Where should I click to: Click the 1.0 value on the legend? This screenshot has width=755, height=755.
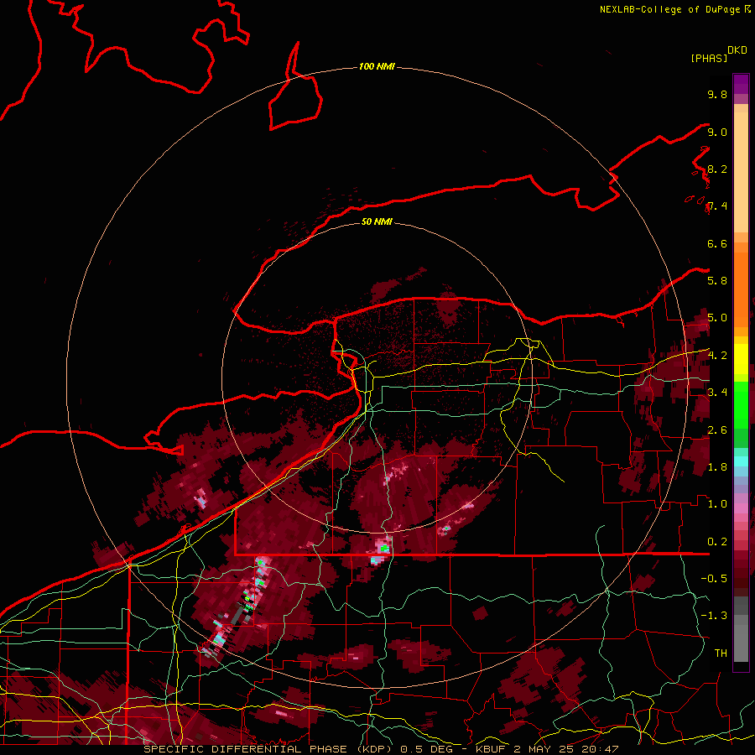717,504
